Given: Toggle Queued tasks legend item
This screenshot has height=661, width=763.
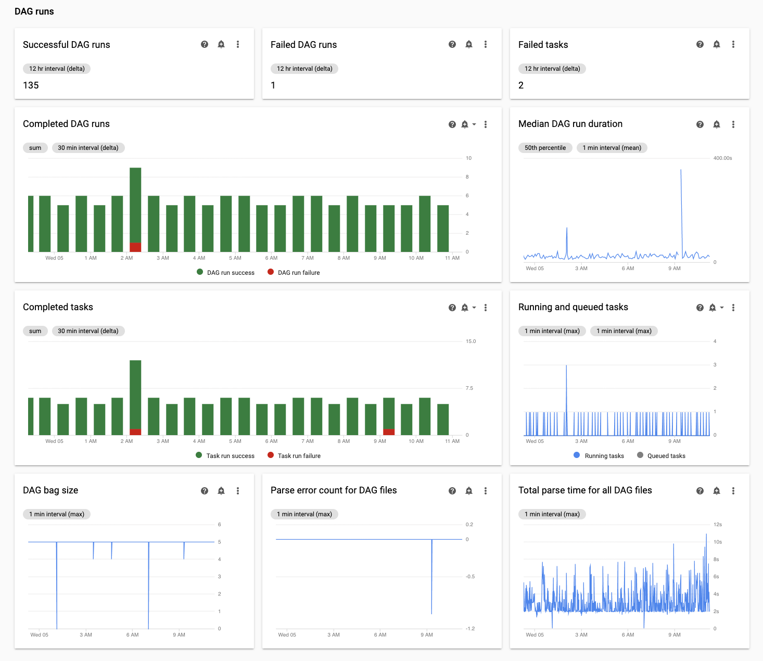Looking at the screenshot, I should tap(661, 455).
